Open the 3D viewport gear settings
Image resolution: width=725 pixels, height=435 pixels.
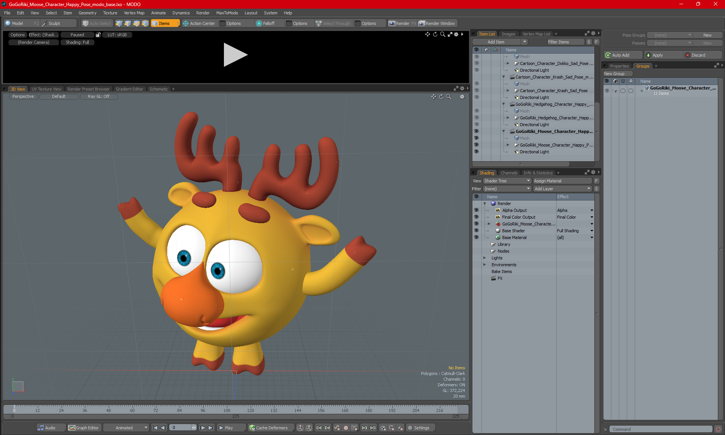462,97
